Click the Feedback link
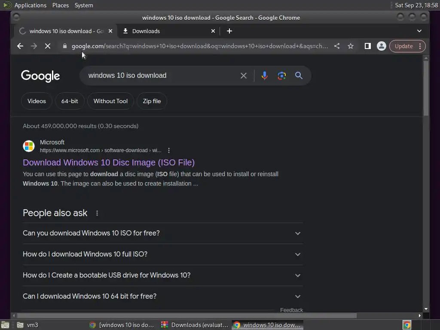 (291, 310)
